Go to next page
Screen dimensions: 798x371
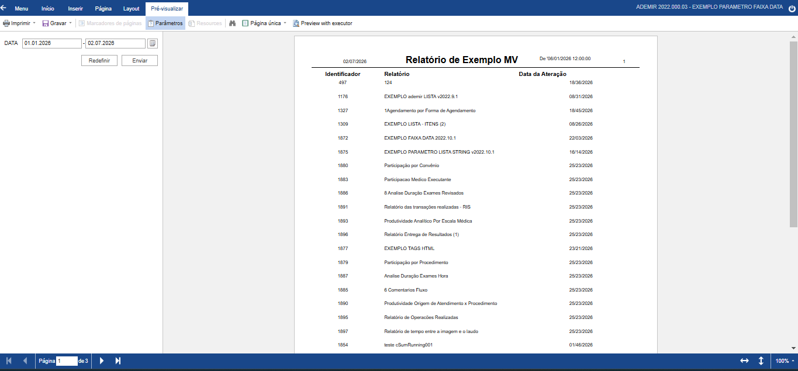[x=102, y=361]
